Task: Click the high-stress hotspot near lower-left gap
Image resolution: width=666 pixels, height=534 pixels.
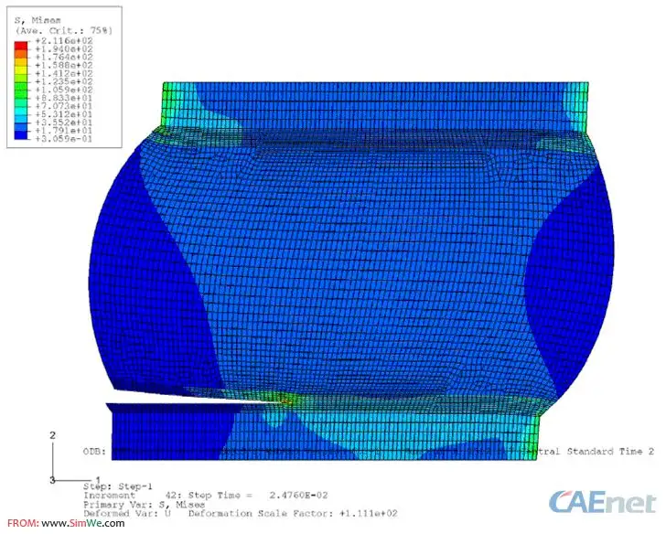Action: tap(289, 400)
